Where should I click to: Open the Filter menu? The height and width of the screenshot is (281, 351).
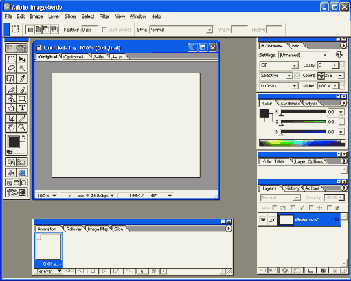(104, 17)
